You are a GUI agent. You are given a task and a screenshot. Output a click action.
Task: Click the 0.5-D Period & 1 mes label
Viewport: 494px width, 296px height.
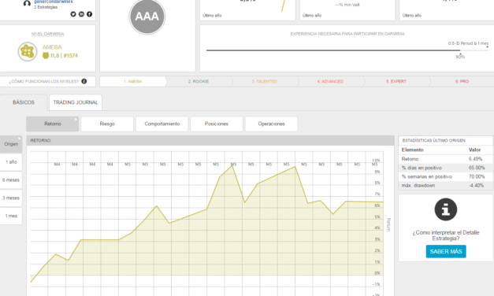[468, 43]
